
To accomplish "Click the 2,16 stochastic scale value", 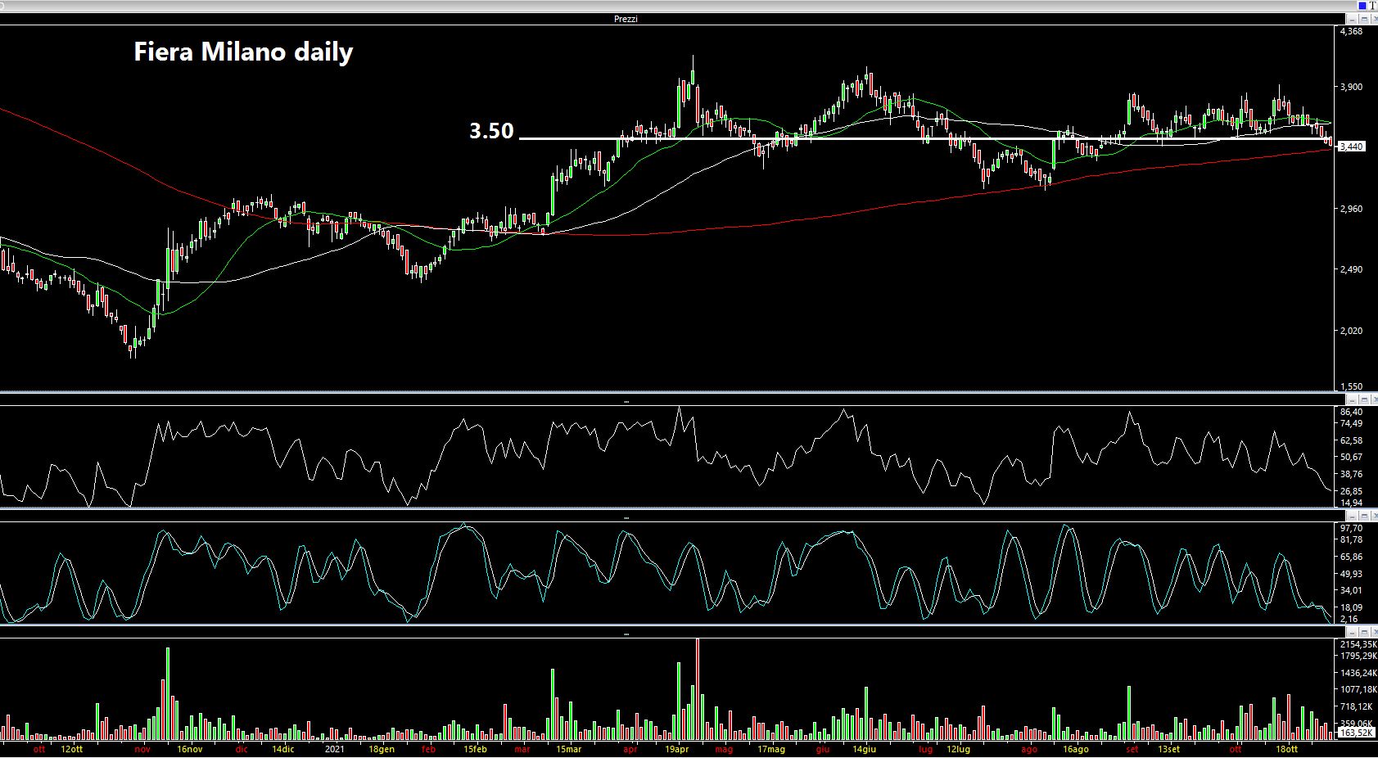I will coord(1349,619).
